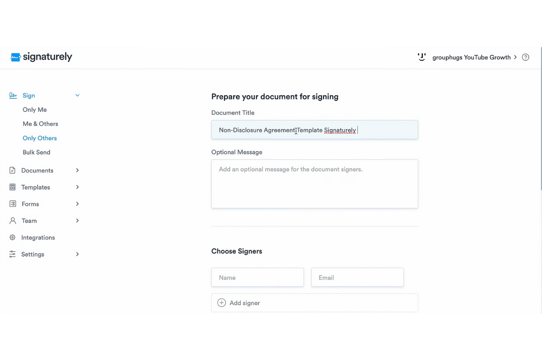The width and height of the screenshot is (542, 361).
Task: Open Bulk Send
Action: click(36, 152)
